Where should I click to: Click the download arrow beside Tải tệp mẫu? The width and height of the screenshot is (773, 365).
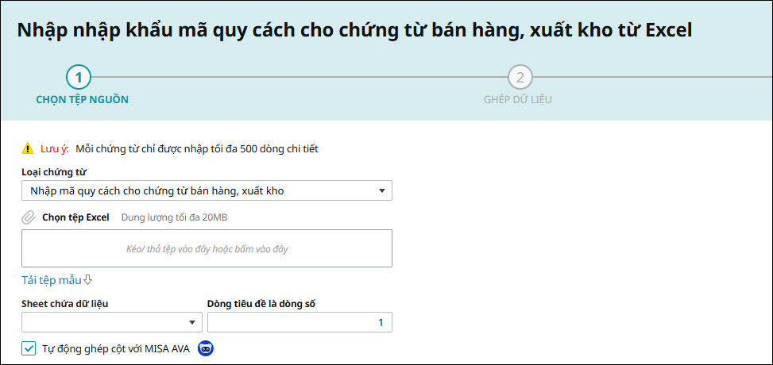tap(88, 279)
